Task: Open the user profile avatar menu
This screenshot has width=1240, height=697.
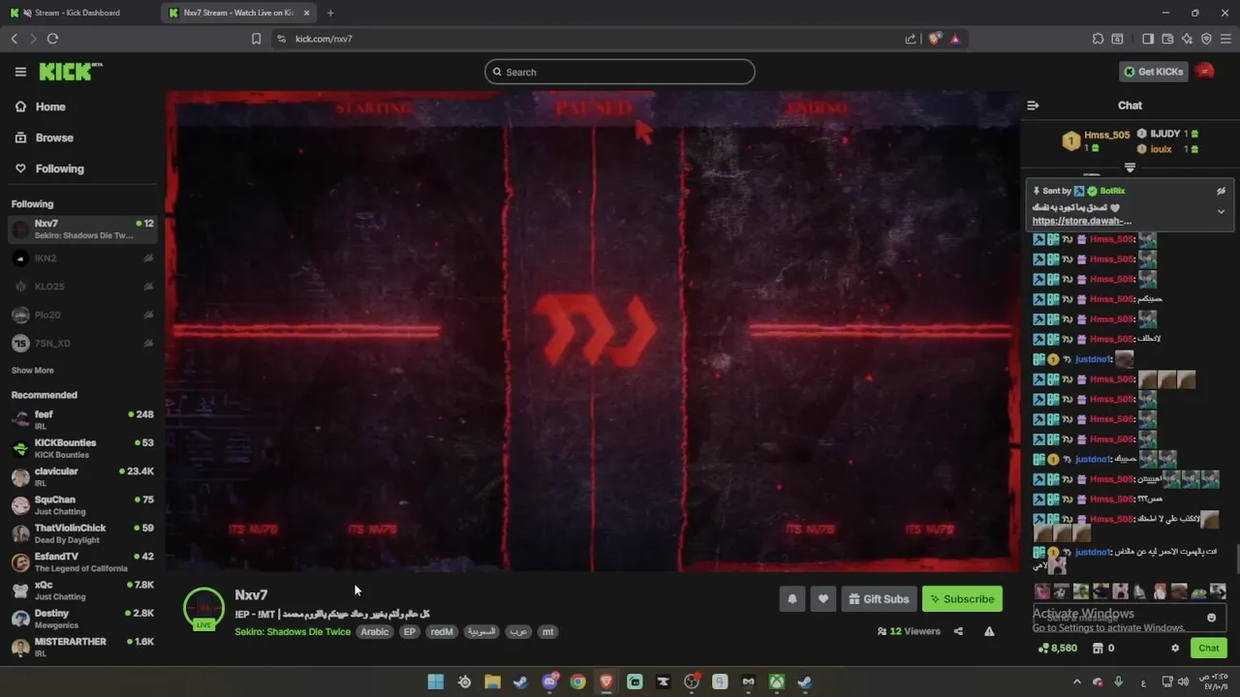Action: [x=1205, y=72]
